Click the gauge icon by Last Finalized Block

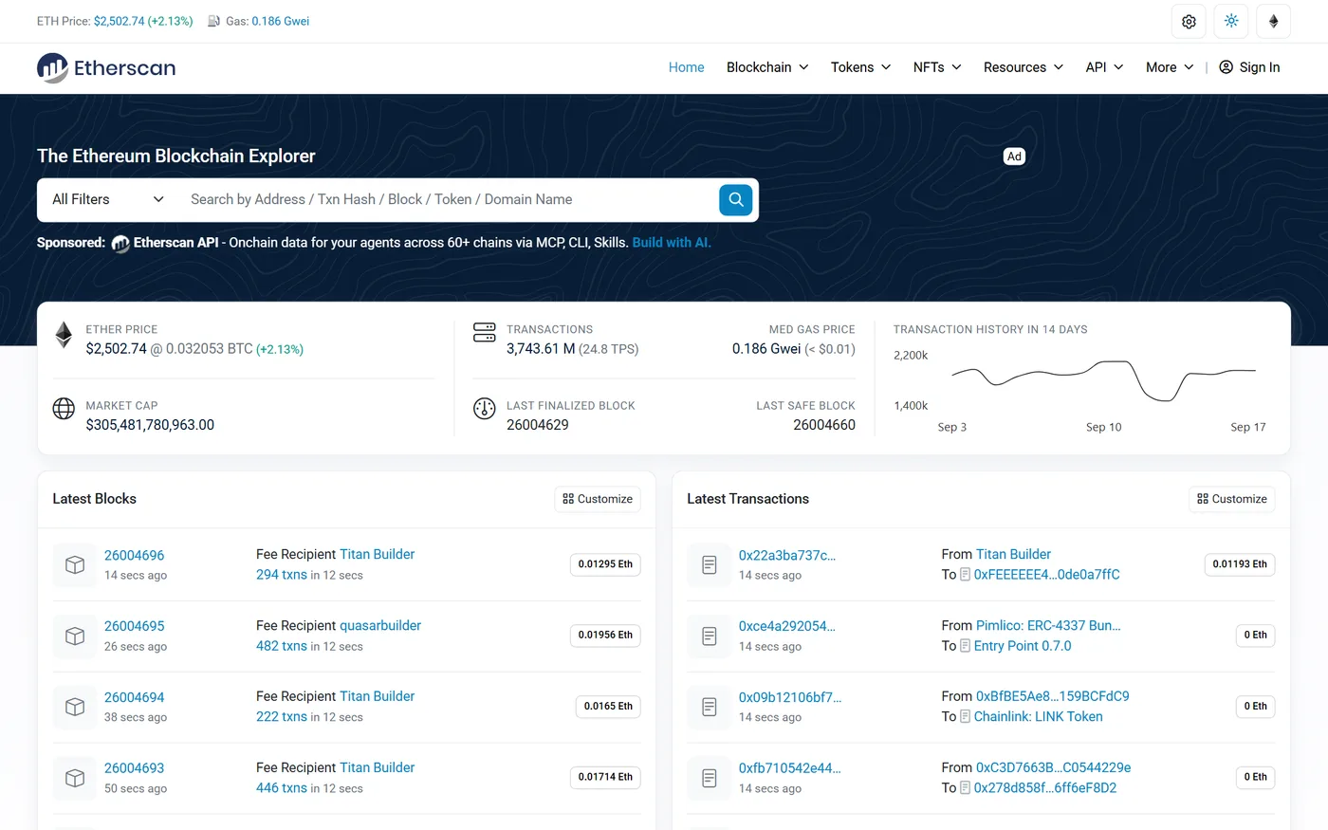485,409
